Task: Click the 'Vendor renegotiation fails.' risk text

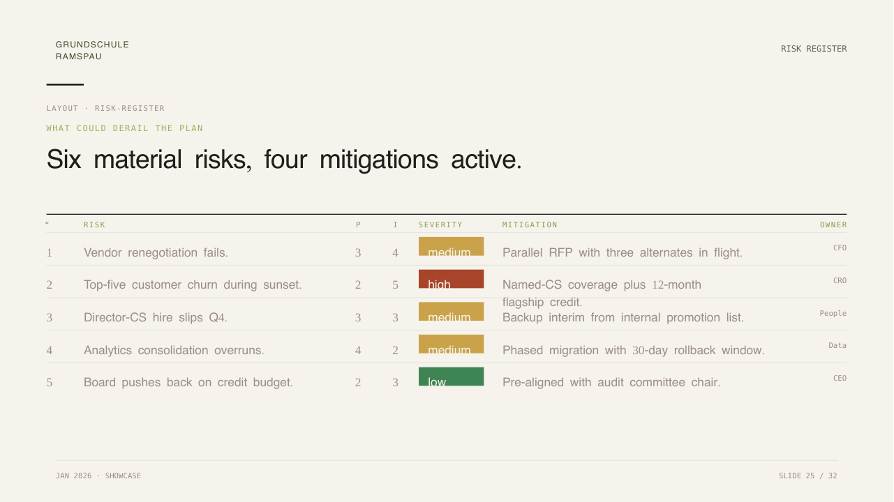Action: coord(156,252)
